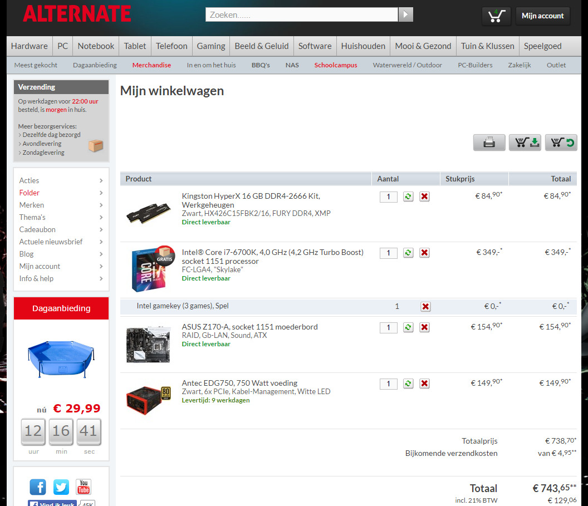588x506 pixels.
Task: Open the Software category menu
Action: coord(315,46)
